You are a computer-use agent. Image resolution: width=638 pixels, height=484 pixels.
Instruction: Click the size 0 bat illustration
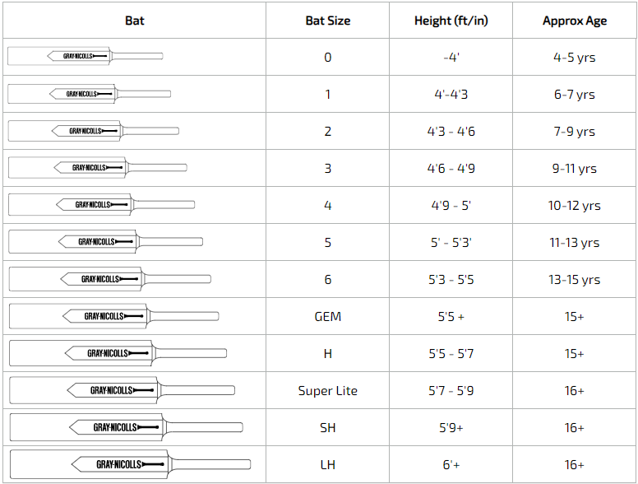86,56
